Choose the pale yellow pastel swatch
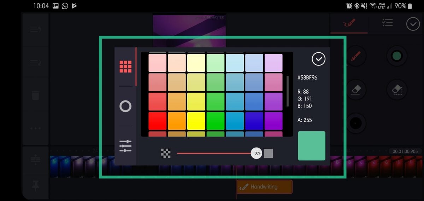The image size is (424, 201). [x=196, y=63]
